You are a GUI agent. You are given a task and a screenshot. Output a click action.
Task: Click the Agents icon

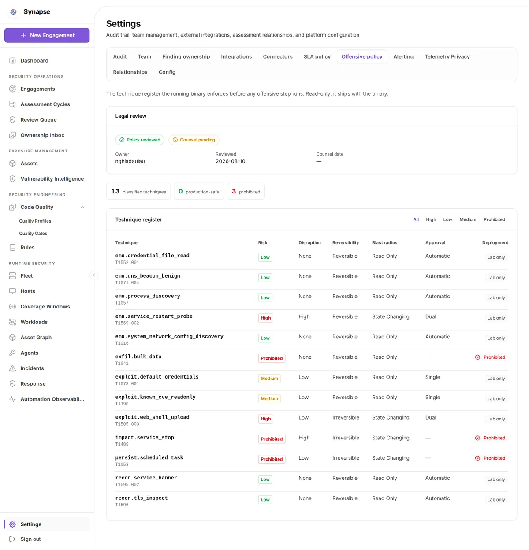(x=12, y=353)
